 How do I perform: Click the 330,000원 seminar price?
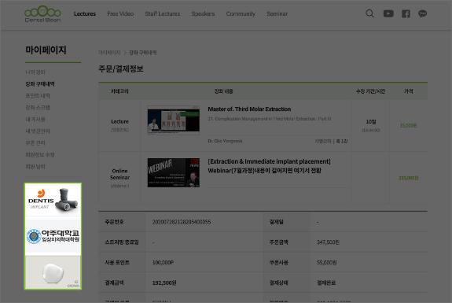point(409,178)
